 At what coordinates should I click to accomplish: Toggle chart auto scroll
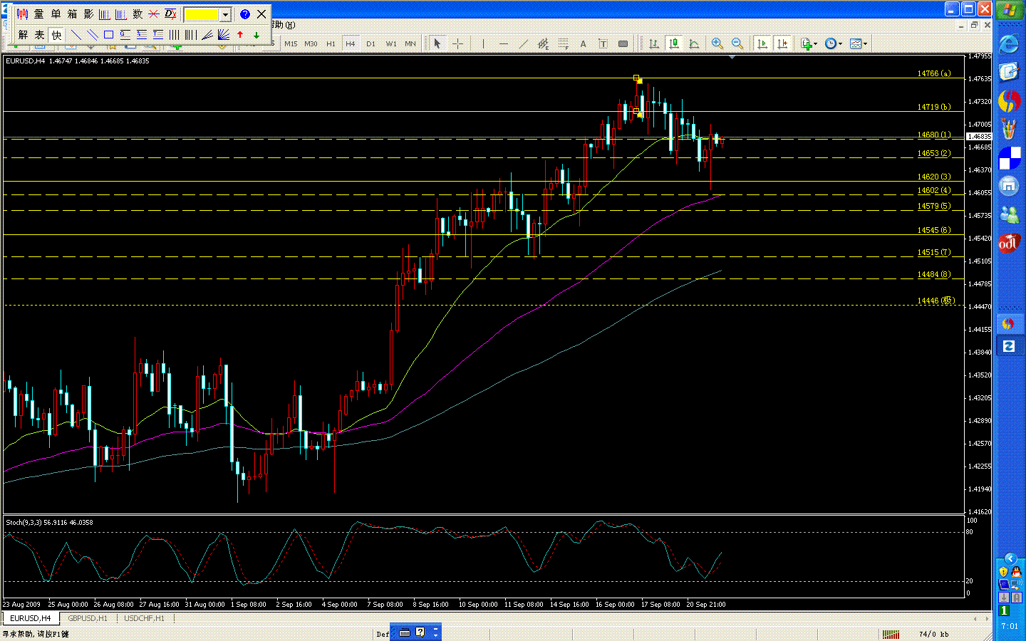762,44
